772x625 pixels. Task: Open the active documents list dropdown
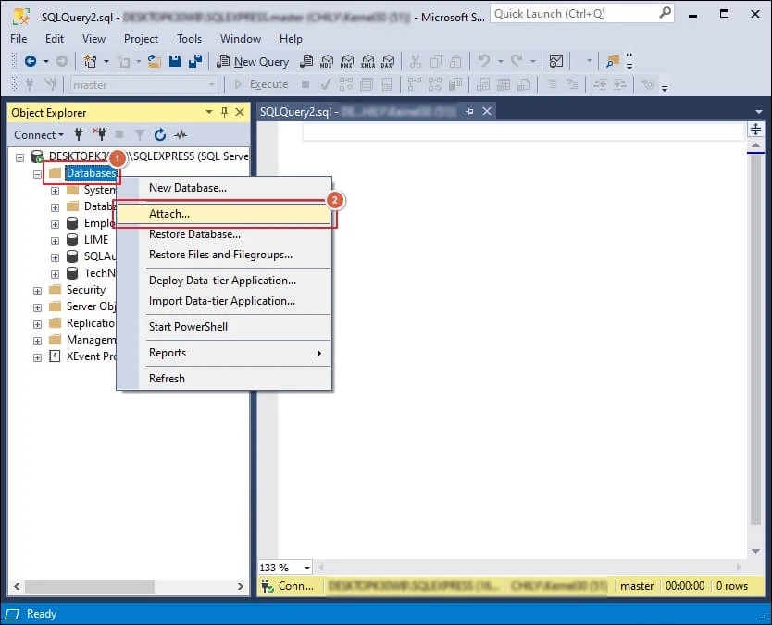coord(758,112)
